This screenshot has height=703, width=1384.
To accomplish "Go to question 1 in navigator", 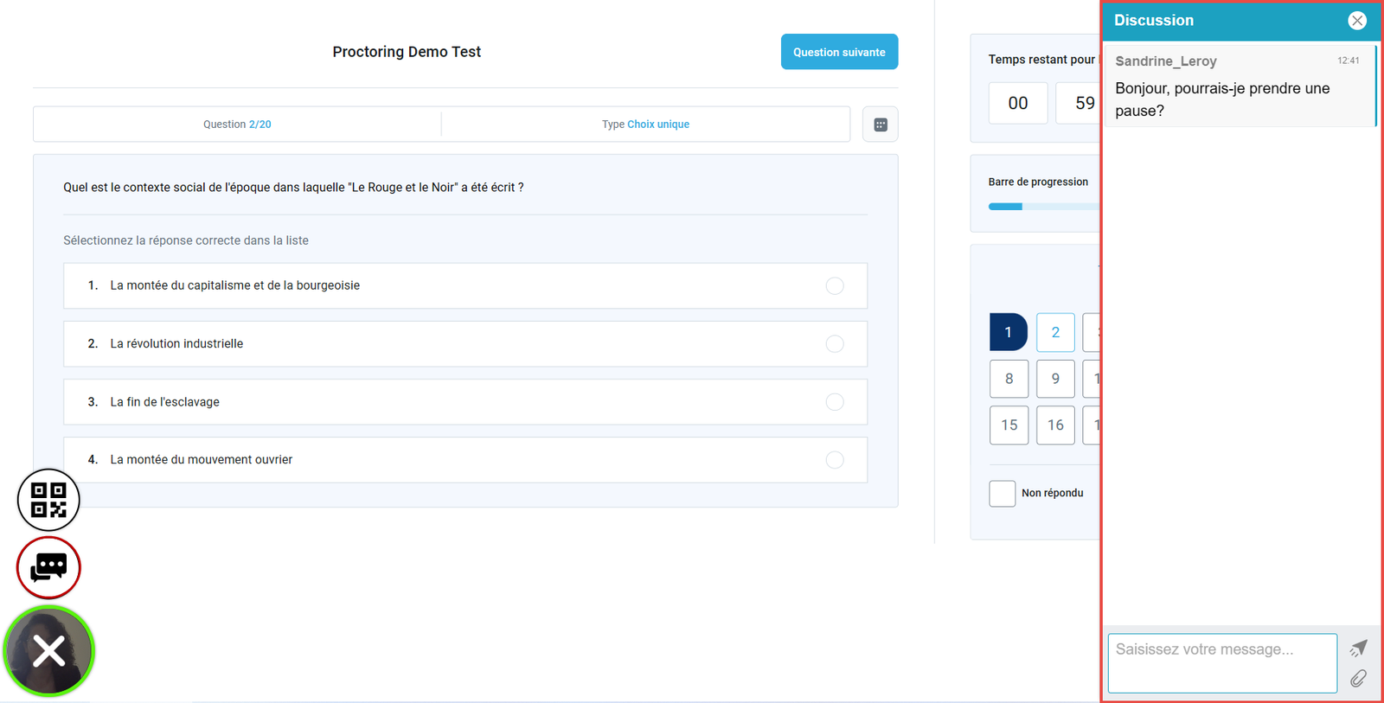I will [1008, 332].
